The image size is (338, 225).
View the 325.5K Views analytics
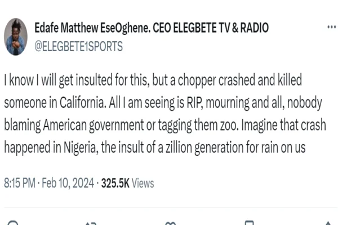127,183
